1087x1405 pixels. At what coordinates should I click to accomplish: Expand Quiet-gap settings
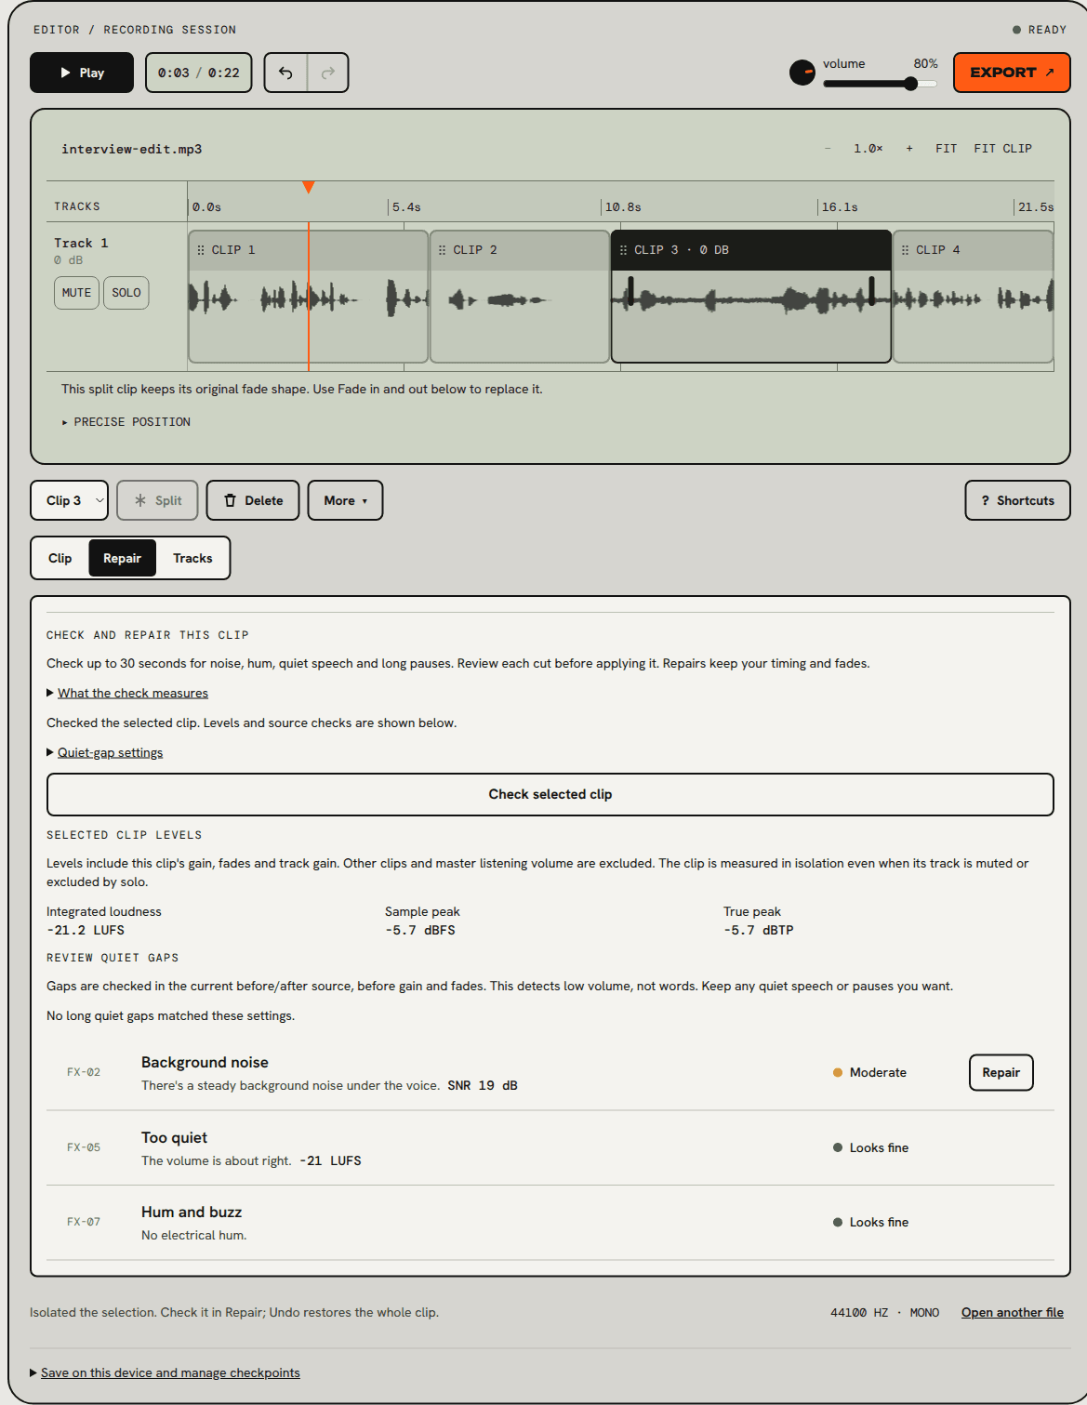point(105,753)
